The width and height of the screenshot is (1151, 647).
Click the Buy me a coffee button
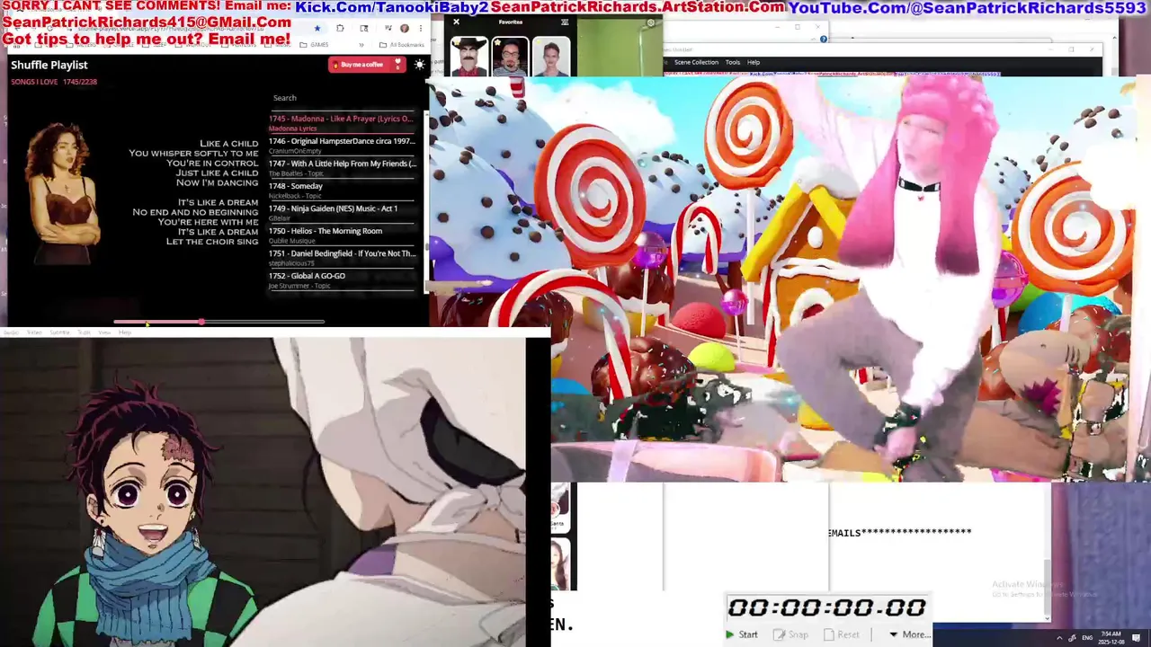tap(367, 65)
